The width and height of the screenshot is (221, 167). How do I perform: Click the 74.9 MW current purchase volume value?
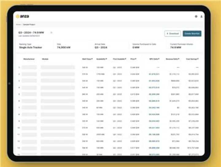point(176,47)
